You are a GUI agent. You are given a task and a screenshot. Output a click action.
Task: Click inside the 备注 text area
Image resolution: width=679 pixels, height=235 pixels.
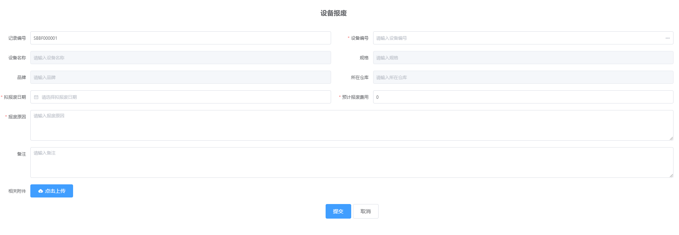351,162
